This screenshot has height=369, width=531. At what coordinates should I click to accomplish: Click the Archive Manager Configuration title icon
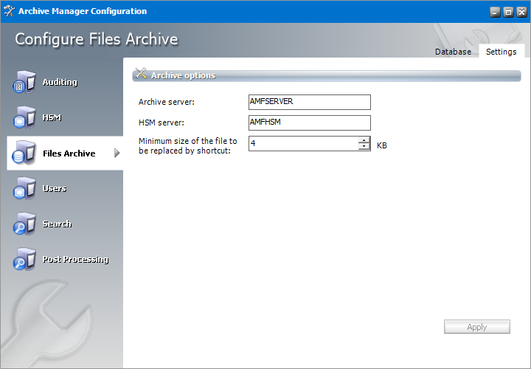(9, 11)
